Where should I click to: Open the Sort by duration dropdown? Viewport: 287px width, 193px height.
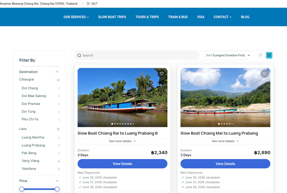(228, 55)
